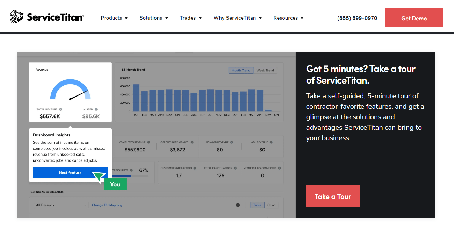Click the info icon beside Non-Job Revenue
454x243 pixels.
[x=231, y=142]
